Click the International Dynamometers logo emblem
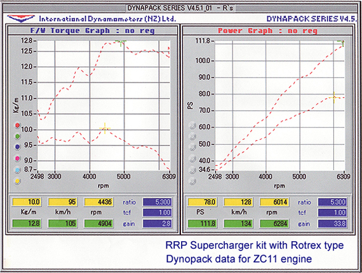362x273 pixels. [x=21, y=18]
